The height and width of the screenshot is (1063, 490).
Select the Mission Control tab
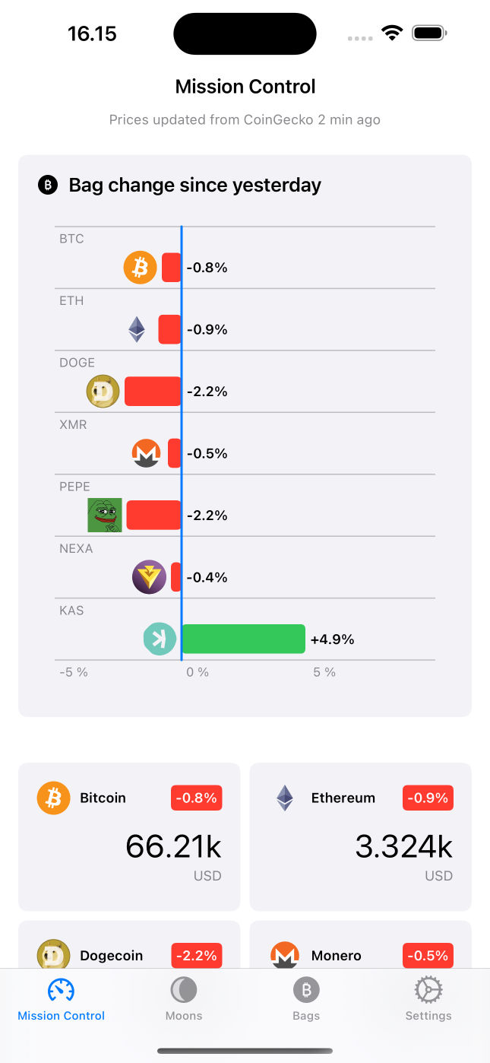click(62, 999)
